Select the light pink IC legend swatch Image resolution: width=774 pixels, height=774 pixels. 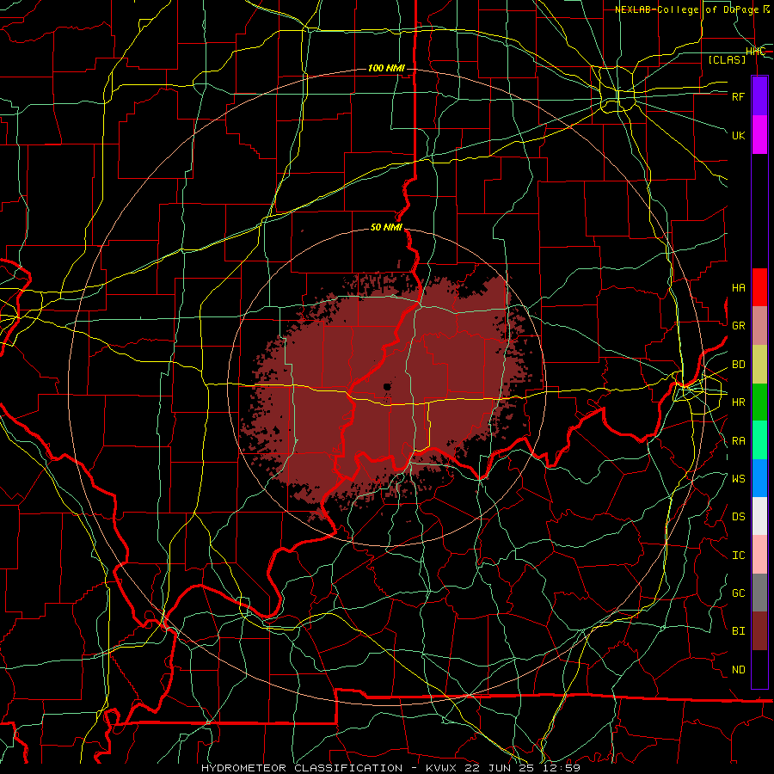(759, 555)
